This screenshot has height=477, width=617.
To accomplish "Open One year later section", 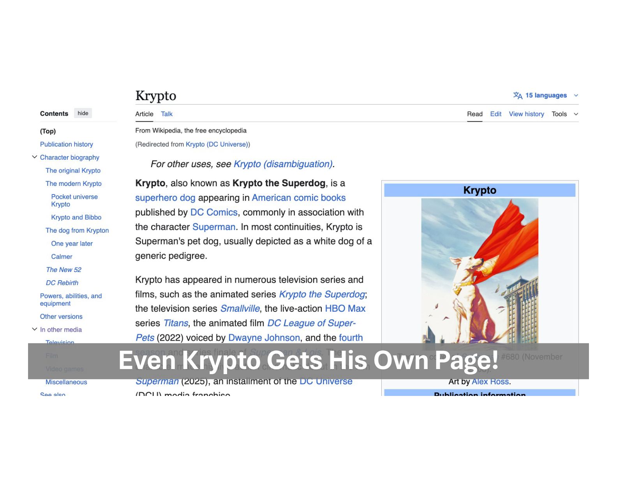I will 72,244.
